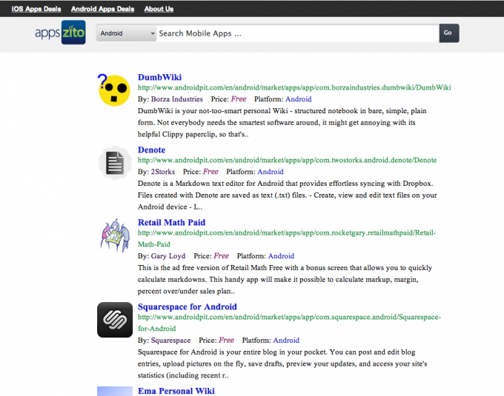Click the Free price in Denote row
Screen dimensions: 504x396
[210, 172]
